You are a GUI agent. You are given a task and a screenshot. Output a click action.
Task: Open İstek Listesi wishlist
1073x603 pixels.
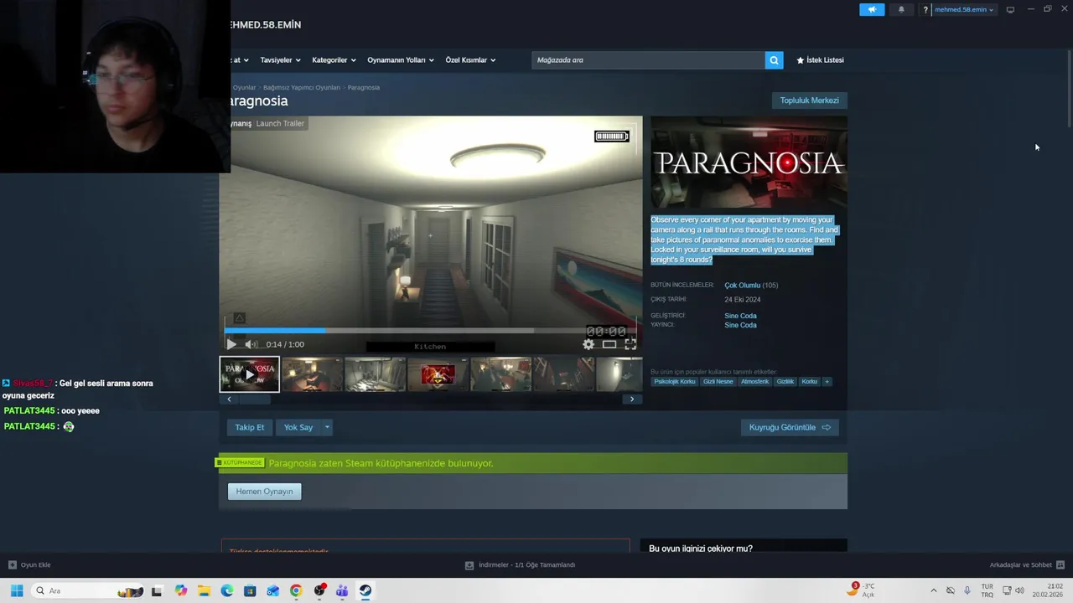coord(820,60)
